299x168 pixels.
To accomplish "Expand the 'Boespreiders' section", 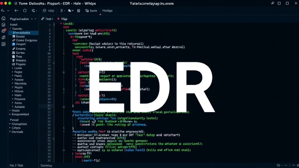I will point(10,114).
